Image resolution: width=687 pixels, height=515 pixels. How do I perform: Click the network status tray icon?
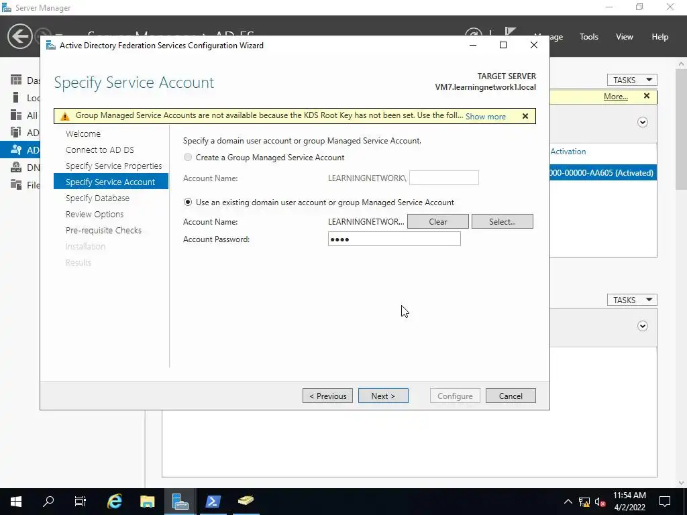(584, 502)
